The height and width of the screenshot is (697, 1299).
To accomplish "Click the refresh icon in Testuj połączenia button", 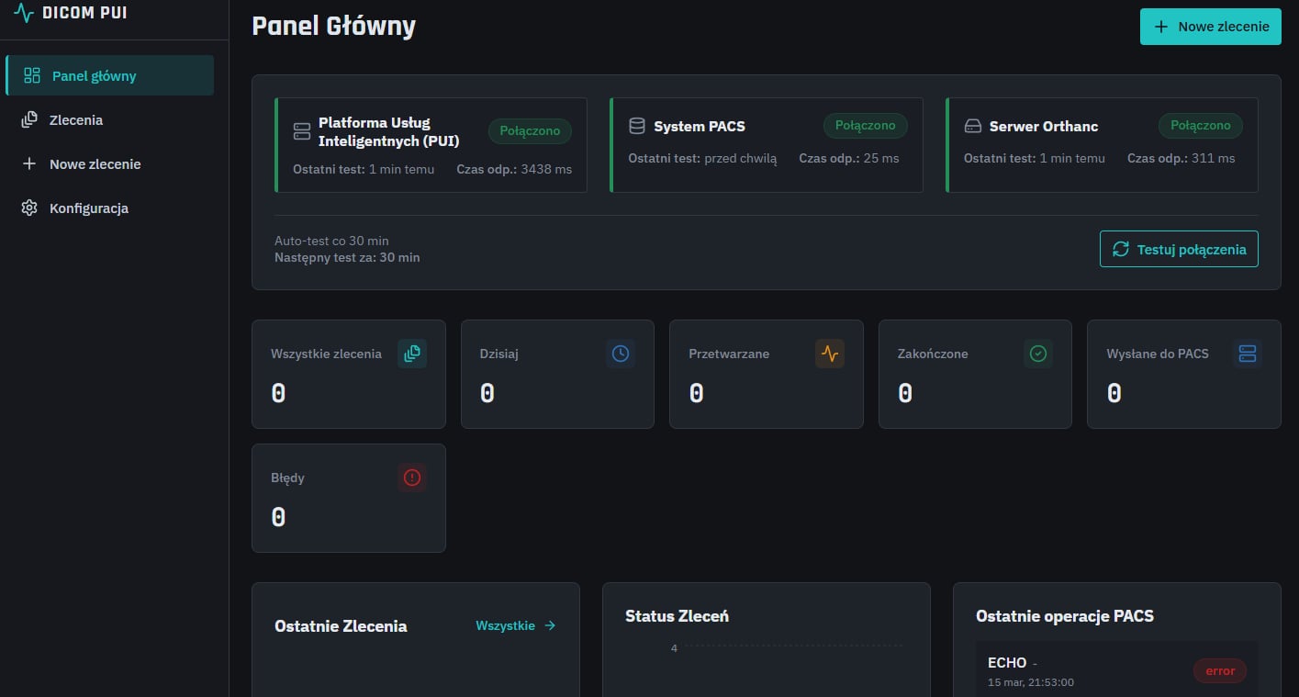I will [1121, 249].
